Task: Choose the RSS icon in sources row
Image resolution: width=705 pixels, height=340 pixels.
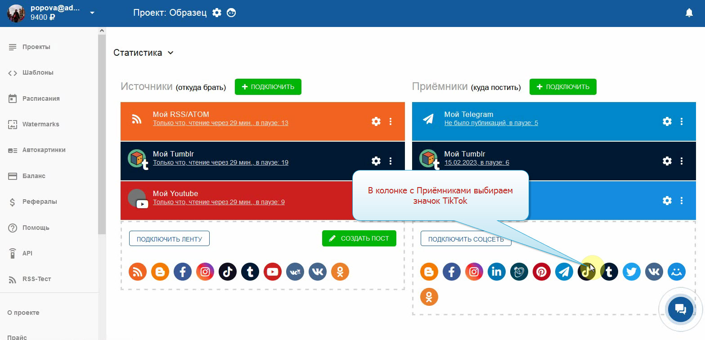Action: [138, 272]
